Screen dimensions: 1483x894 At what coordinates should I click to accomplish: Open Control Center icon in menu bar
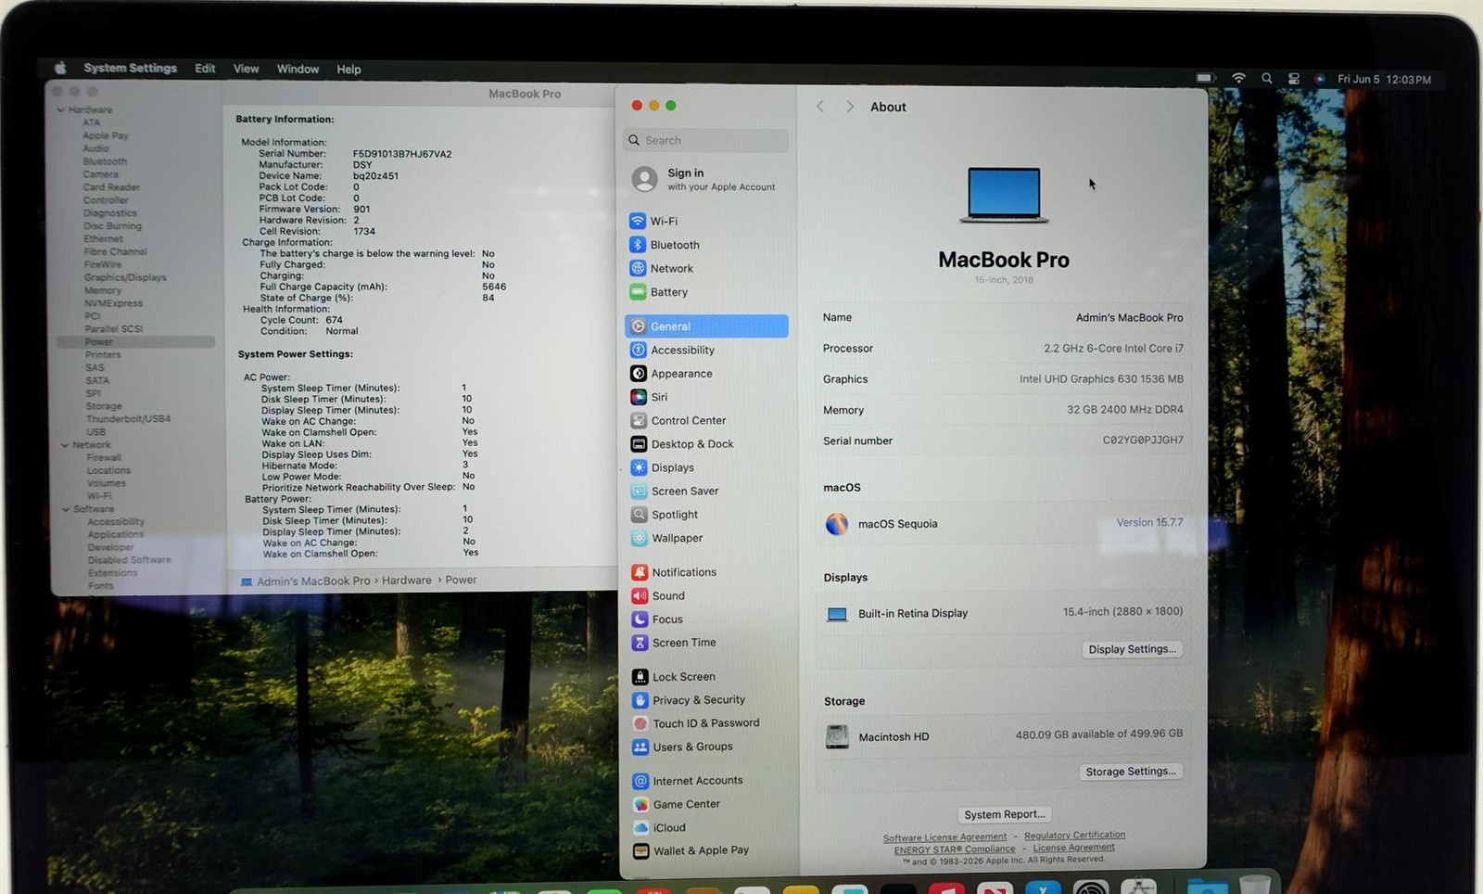tap(1293, 79)
